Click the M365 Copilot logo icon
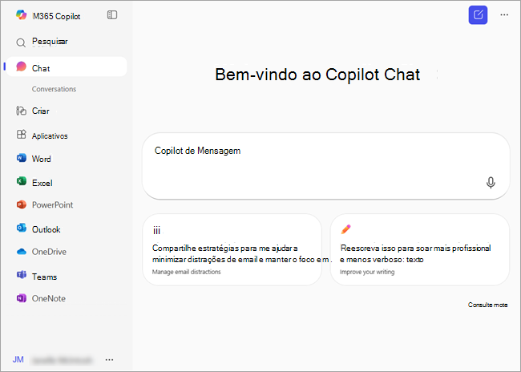 coord(22,15)
